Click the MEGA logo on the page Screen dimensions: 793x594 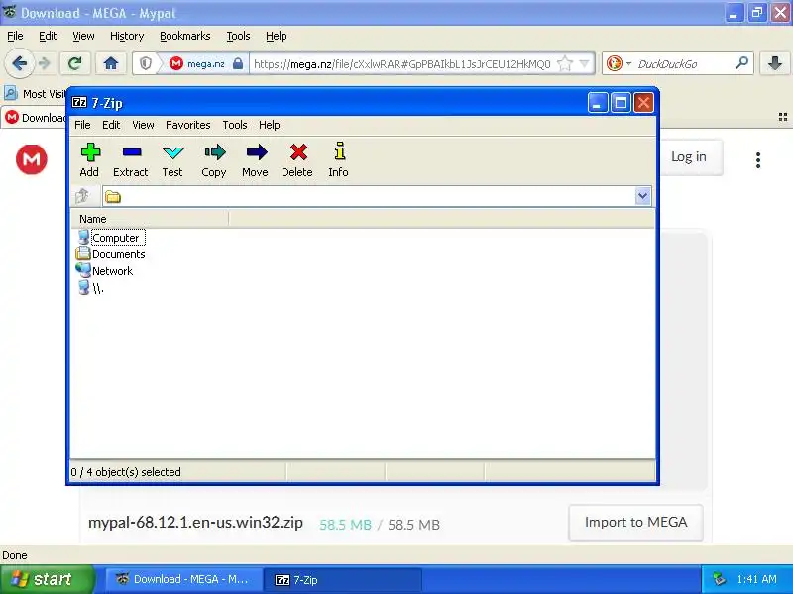[x=32, y=159]
